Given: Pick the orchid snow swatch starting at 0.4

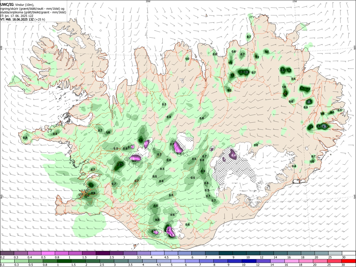Looking at the screenshot, I should [x=34, y=253].
